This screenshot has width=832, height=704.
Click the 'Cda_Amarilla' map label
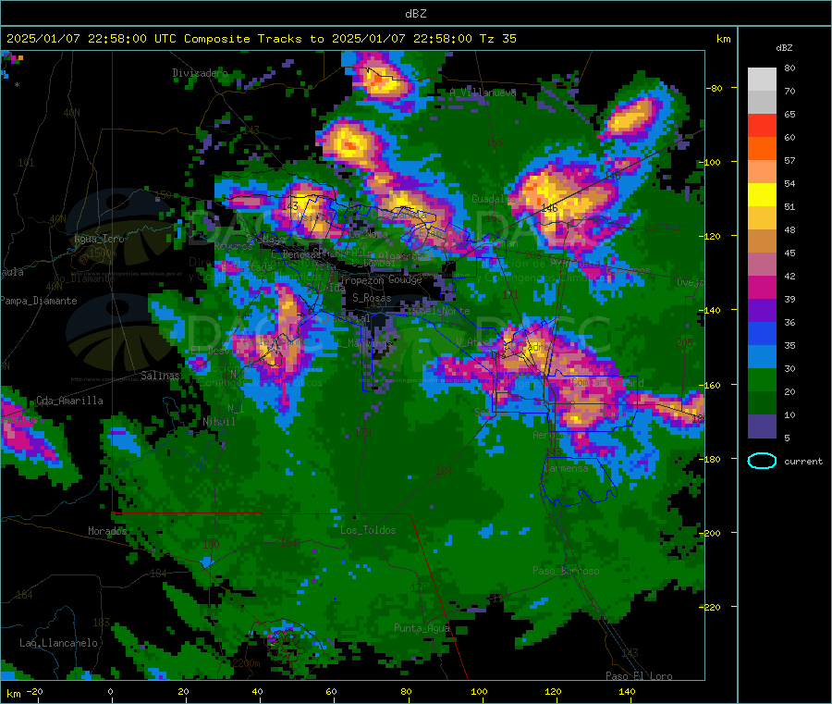(69, 401)
